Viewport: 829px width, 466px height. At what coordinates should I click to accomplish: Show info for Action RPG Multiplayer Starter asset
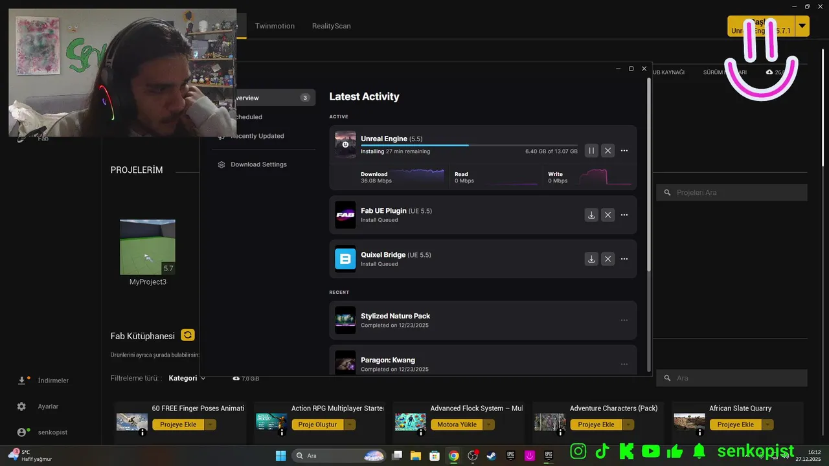click(x=282, y=432)
